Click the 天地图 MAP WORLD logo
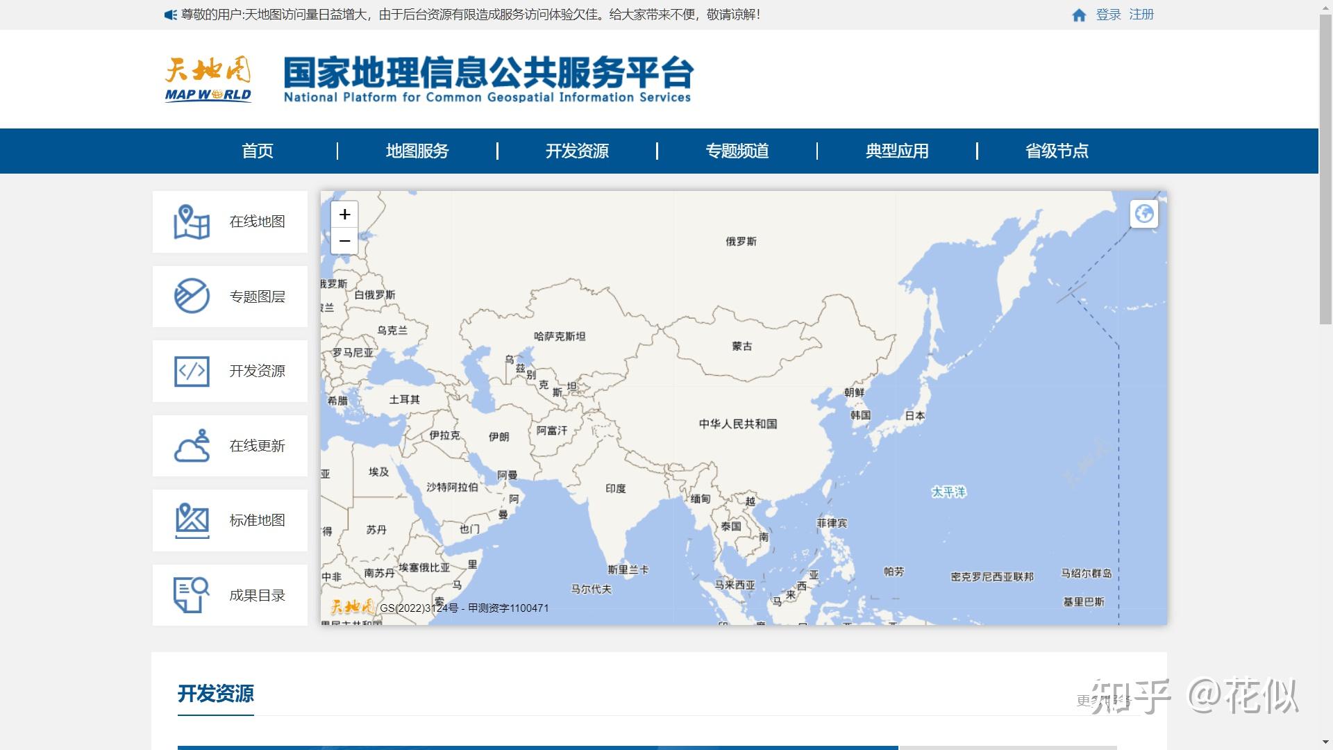The image size is (1333, 750). (208, 79)
